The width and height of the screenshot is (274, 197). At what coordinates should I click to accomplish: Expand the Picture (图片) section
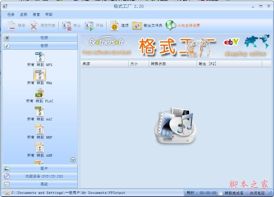[40, 168]
